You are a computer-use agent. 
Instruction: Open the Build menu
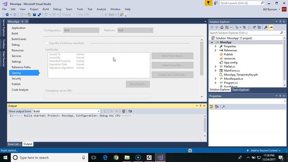[x=46, y=9]
